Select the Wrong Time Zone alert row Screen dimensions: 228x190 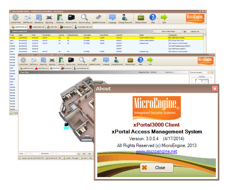click(x=106, y=41)
